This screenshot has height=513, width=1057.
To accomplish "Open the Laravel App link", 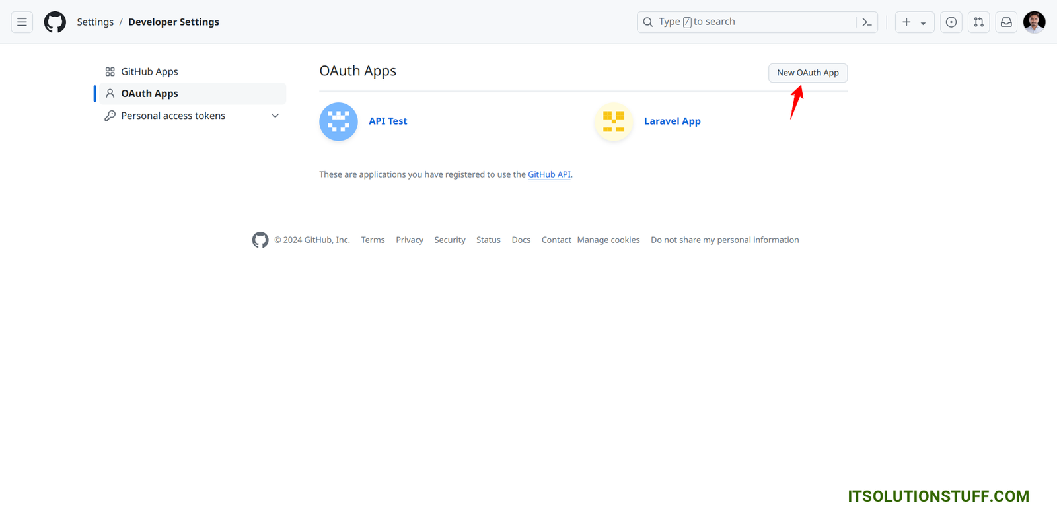I will click(x=672, y=121).
